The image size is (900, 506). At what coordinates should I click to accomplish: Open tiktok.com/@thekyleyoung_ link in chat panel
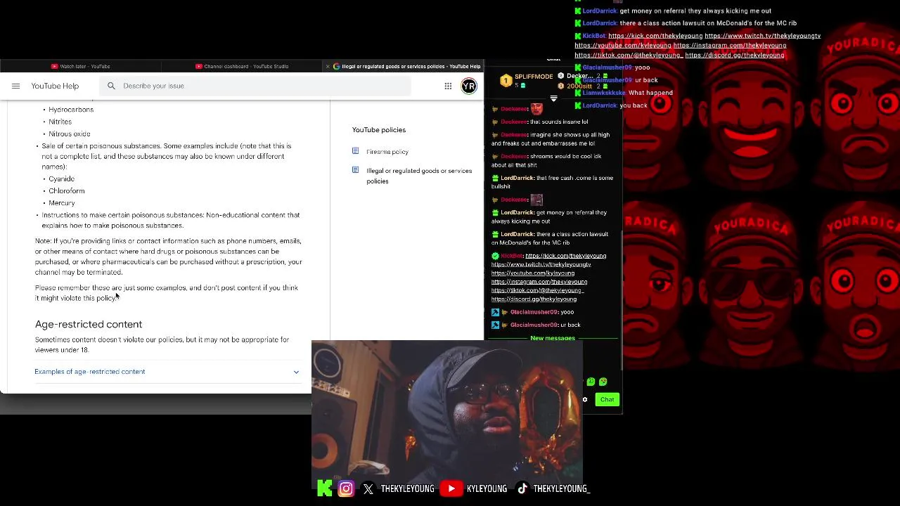[537, 290]
